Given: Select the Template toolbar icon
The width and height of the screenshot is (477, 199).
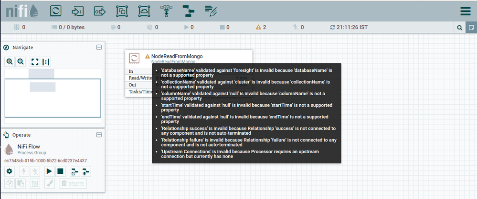Looking at the screenshot, I should (188, 10).
